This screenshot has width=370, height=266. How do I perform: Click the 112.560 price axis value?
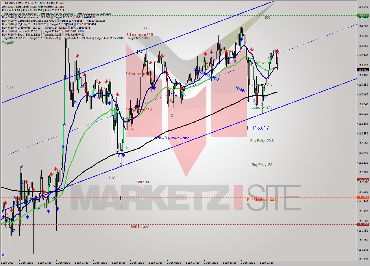[x=363, y=143]
